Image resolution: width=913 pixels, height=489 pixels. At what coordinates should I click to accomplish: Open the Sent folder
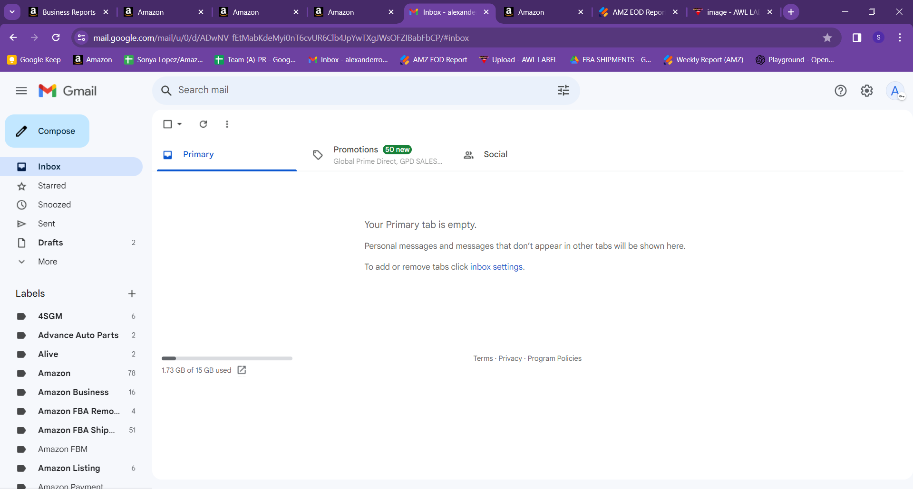click(71, 224)
